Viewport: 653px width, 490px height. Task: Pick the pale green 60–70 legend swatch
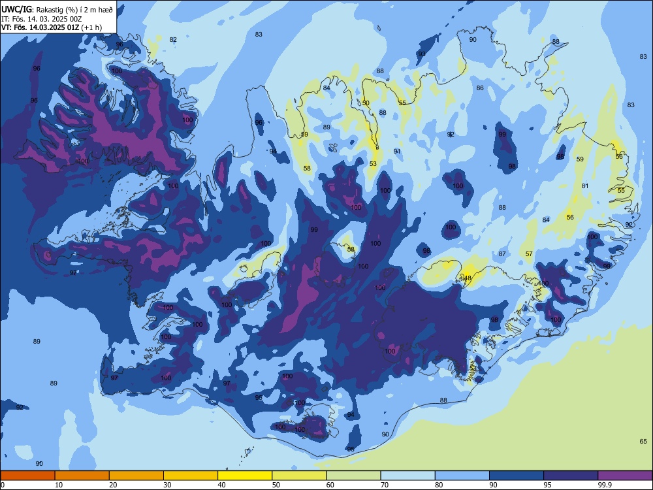pyautogui.click(x=353, y=476)
